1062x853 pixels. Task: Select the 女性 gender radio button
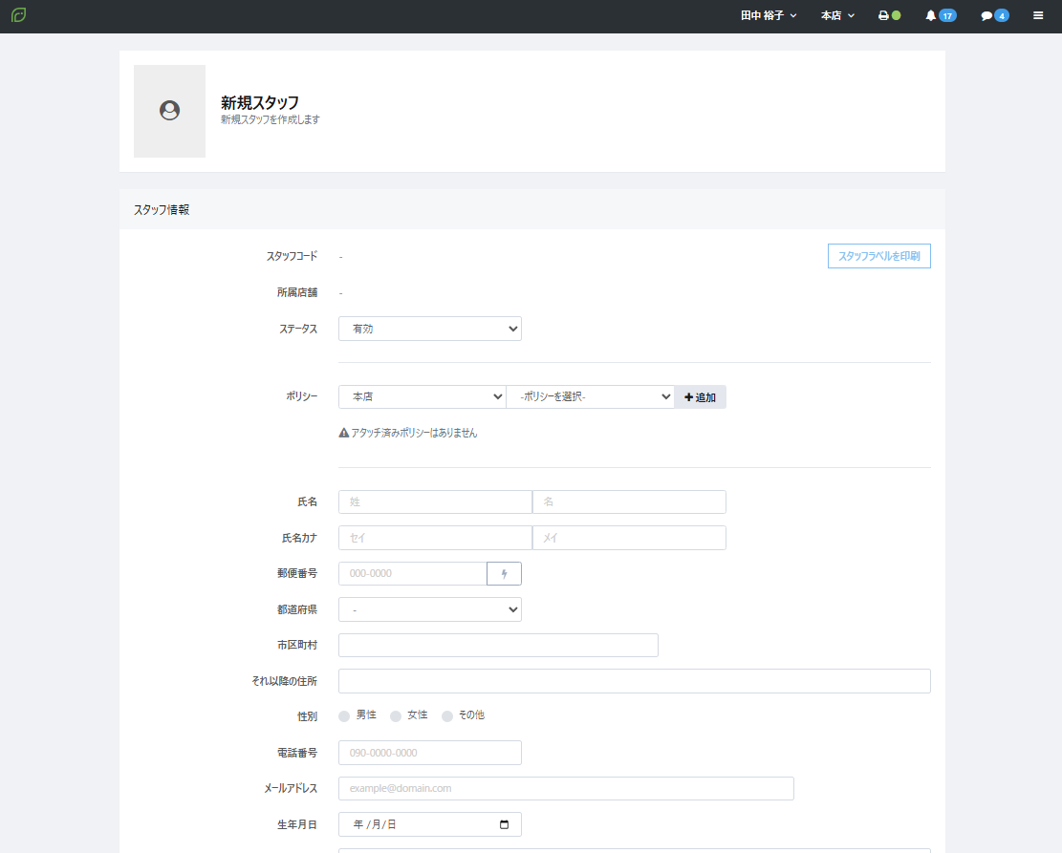[396, 716]
